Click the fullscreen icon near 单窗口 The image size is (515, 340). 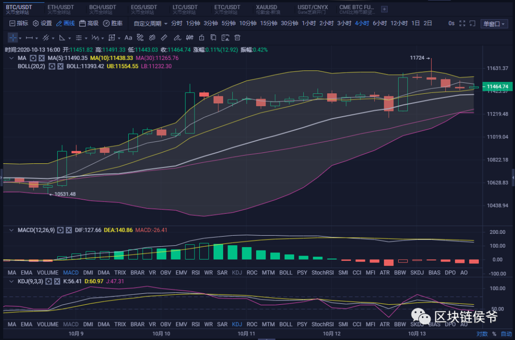[x=462, y=23]
